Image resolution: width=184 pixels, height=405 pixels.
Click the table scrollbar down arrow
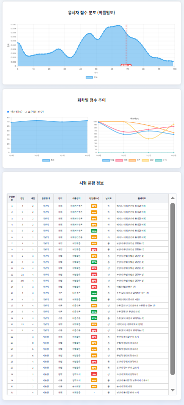click(173, 390)
